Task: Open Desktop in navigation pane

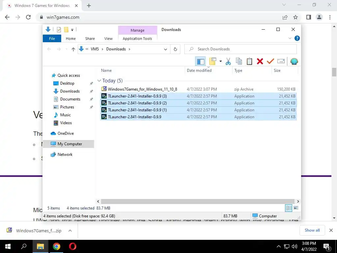Action: point(67,83)
